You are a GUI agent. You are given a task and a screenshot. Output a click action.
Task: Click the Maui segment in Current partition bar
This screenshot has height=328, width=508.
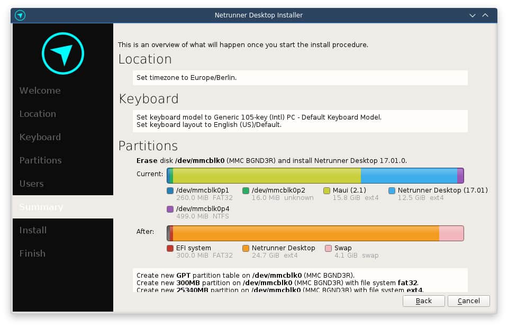tap(267, 176)
